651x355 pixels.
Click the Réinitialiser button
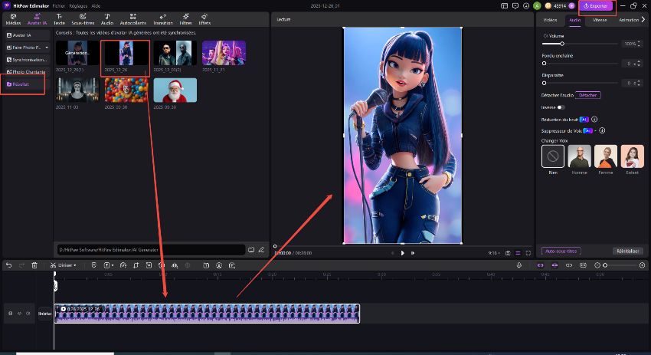click(x=627, y=251)
